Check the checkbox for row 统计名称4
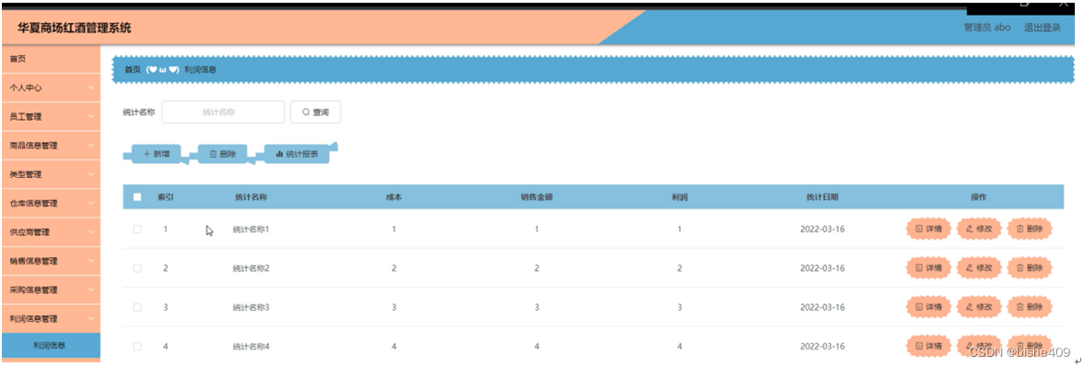 [137, 346]
